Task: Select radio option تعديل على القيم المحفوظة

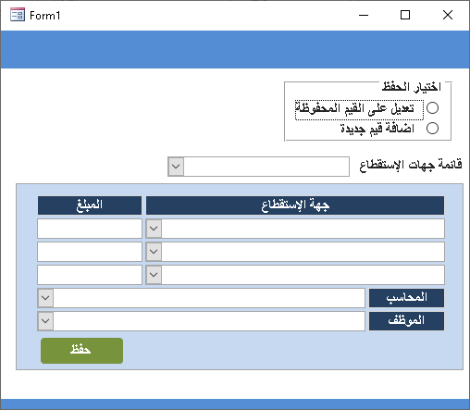Action: [432, 108]
